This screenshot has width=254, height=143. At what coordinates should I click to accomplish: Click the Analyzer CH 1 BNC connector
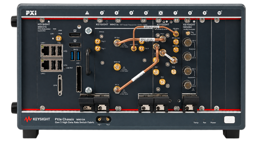click(x=187, y=42)
